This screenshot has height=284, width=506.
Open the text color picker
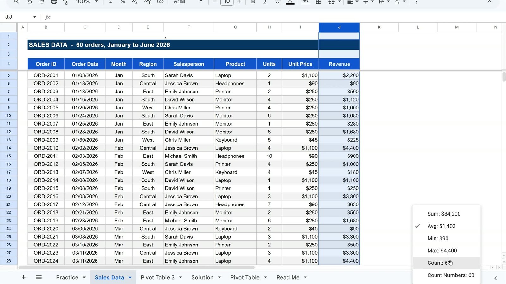click(290, 2)
